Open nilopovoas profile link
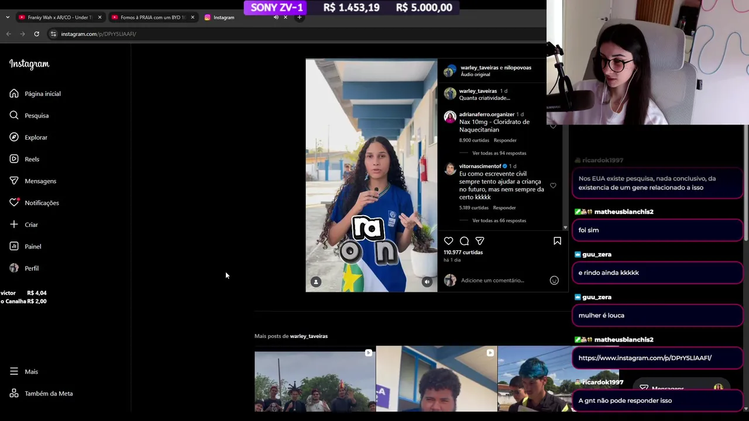The width and height of the screenshot is (749, 421). [x=518, y=67]
